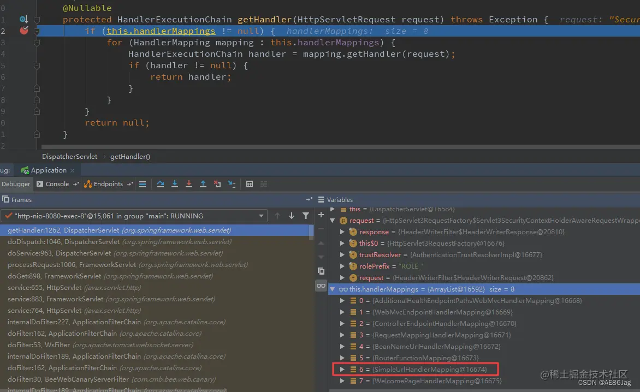This screenshot has width=640, height=392.
Task: Select the WebMvcEndpointHandlerMapping variable row
Action: 484,312
